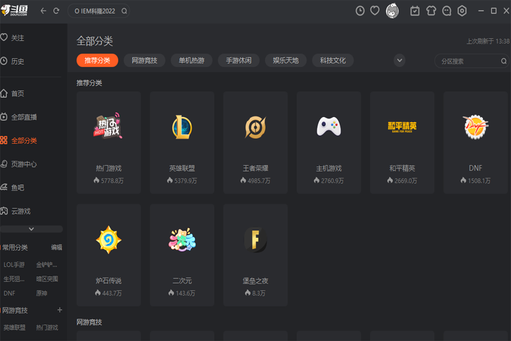Switch to the 单机热游 tab
511x341 pixels.
coord(192,60)
